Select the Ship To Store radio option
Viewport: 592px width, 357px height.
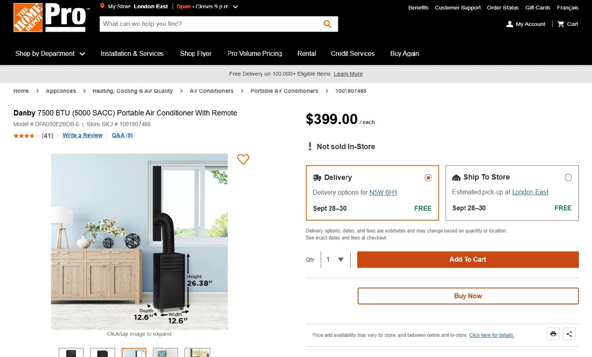568,177
